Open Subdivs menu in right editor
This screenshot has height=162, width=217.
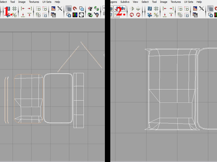coord(125,2)
